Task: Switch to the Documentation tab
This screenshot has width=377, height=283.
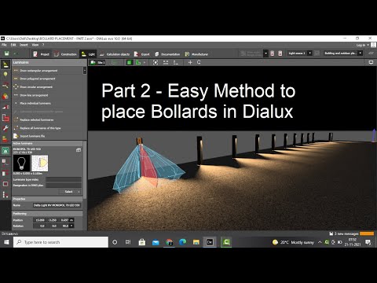Action: [x=167, y=54]
